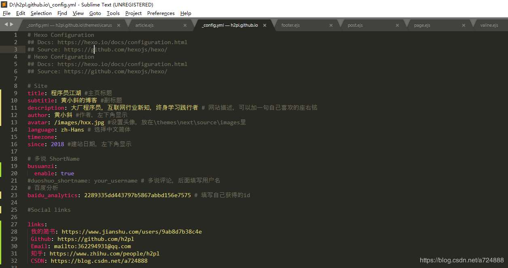This screenshot has width=508, height=268.
Task: Open the Selection menu
Action: pos(41,13)
